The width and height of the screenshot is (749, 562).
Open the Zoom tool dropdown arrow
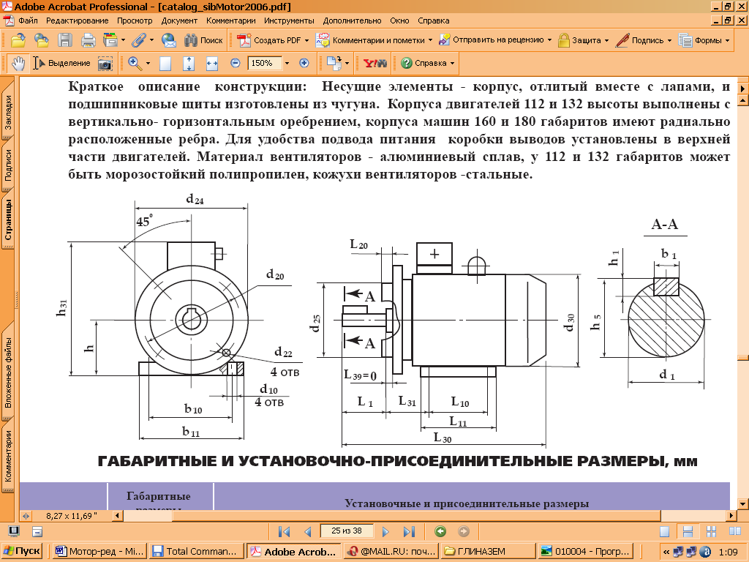click(x=148, y=63)
